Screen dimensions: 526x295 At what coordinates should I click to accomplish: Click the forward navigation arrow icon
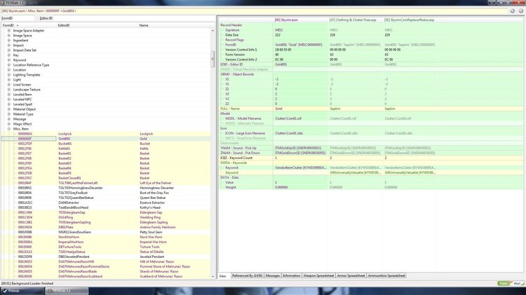521,11
